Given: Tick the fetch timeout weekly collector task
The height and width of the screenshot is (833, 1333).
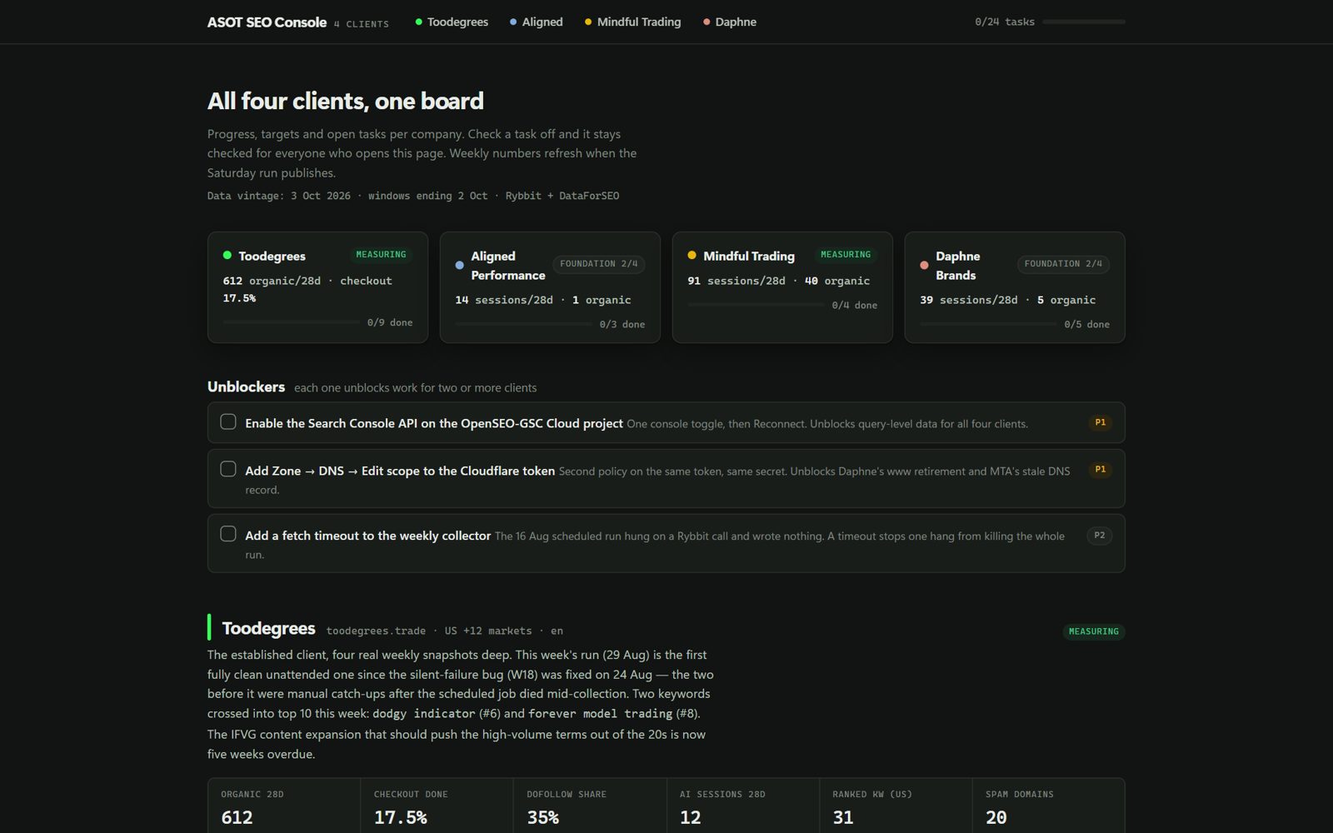Looking at the screenshot, I should point(227,534).
